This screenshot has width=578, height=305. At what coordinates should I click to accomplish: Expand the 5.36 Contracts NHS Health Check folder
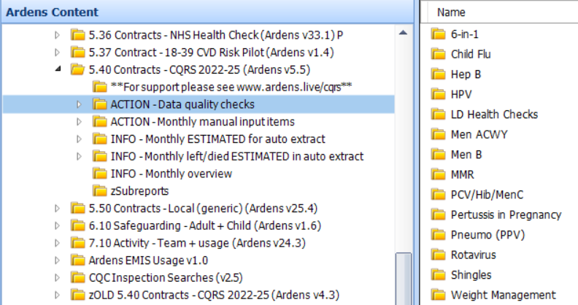click(x=57, y=35)
